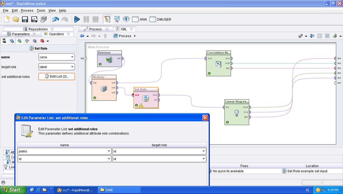Toggle the enable operator icon in Parameters
The width and height of the screenshot is (343, 194).
click(x=19, y=41)
